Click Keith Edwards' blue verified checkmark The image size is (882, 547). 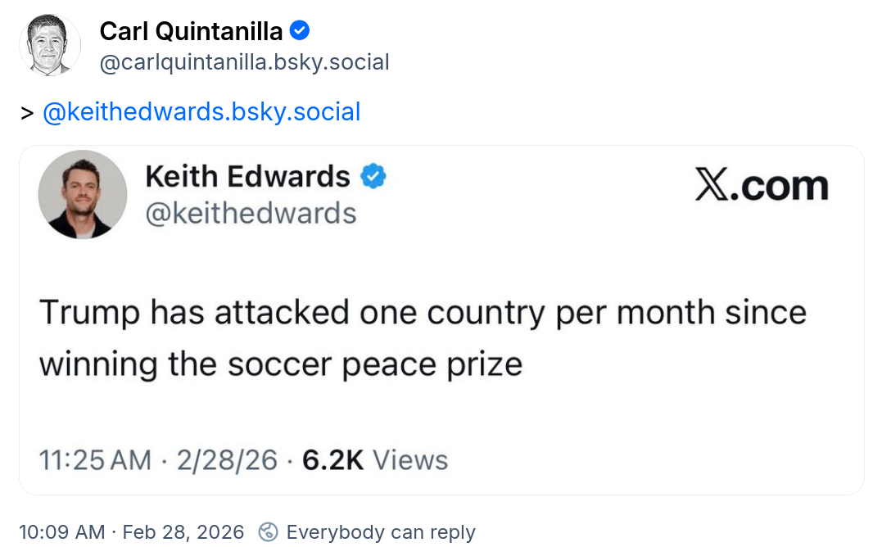tap(373, 176)
